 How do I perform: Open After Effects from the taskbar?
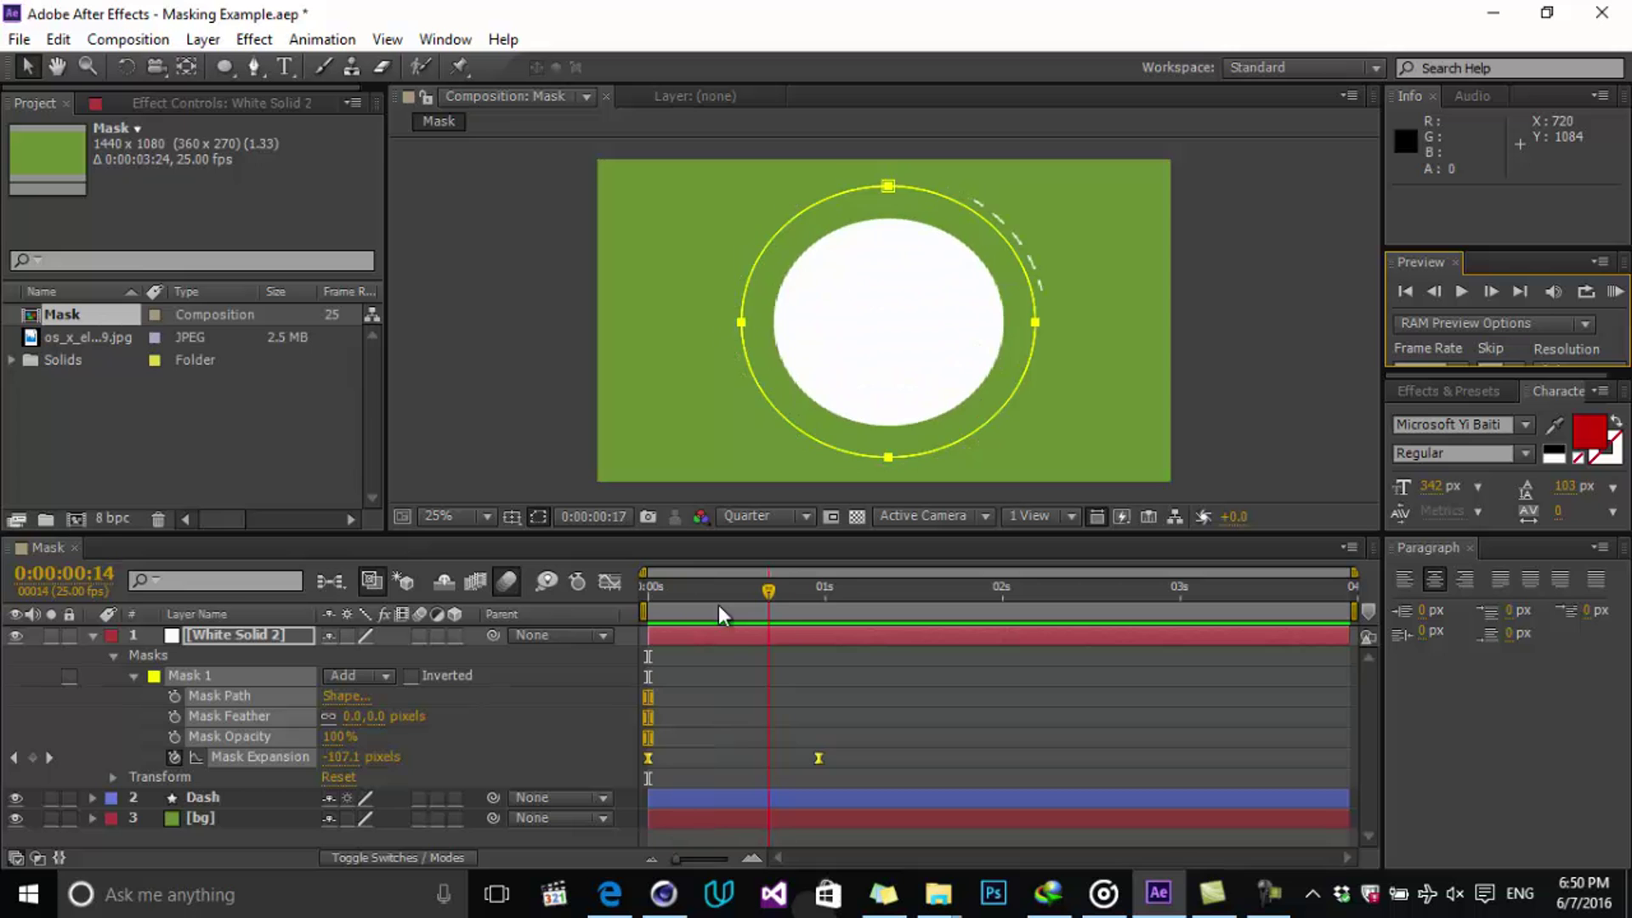point(1158,892)
